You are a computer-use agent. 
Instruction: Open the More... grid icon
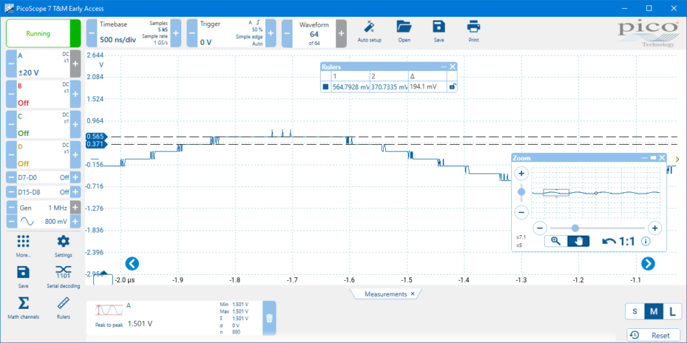[x=23, y=241]
